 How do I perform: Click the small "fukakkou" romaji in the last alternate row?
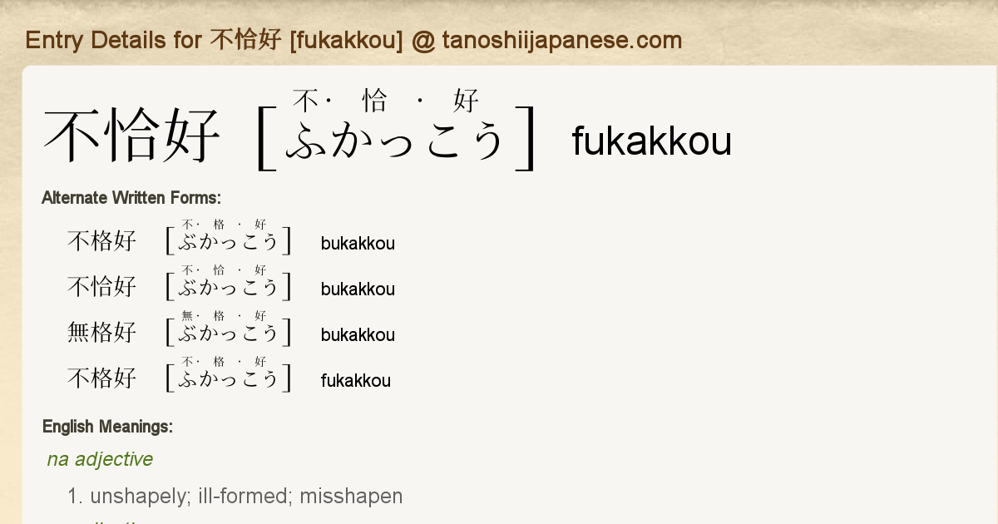point(355,381)
